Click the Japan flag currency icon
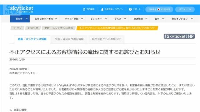This screenshot has height=112, width=200. [x=159, y=9]
